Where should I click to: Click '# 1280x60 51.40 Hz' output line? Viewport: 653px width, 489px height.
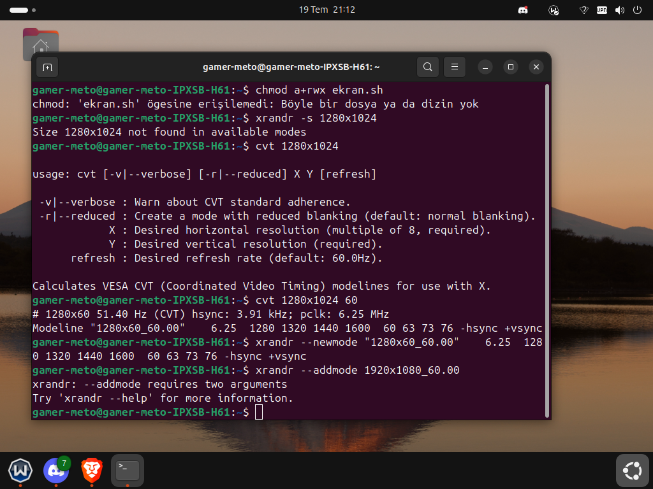[210, 315]
